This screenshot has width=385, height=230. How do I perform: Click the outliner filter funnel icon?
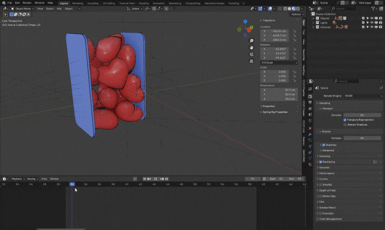(x=373, y=9)
